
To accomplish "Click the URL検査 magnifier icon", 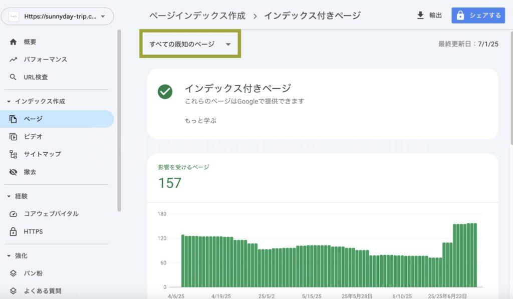I will tap(14, 77).
